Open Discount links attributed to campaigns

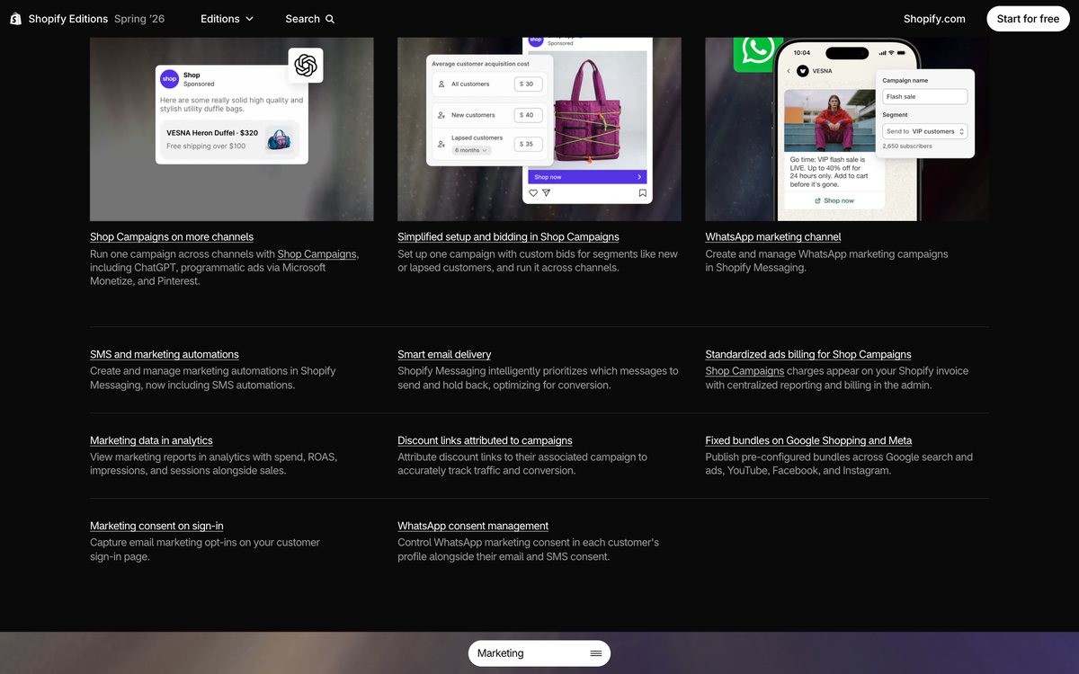pyautogui.click(x=485, y=441)
